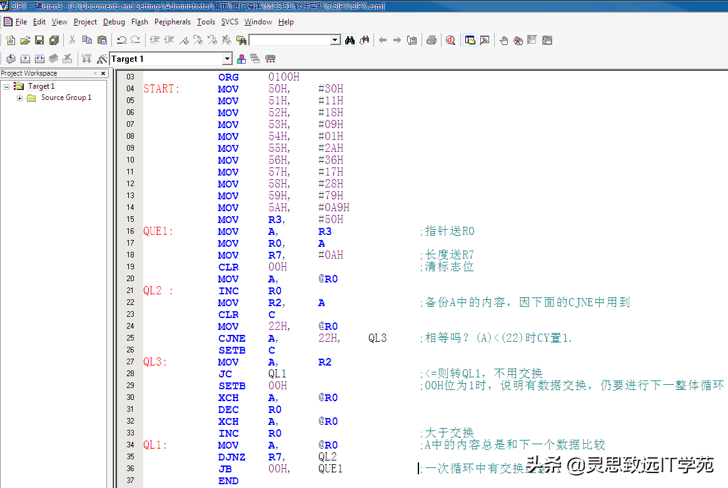
Task: Open the Help menu
Action: pyautogui.click(x=286, y=22)
